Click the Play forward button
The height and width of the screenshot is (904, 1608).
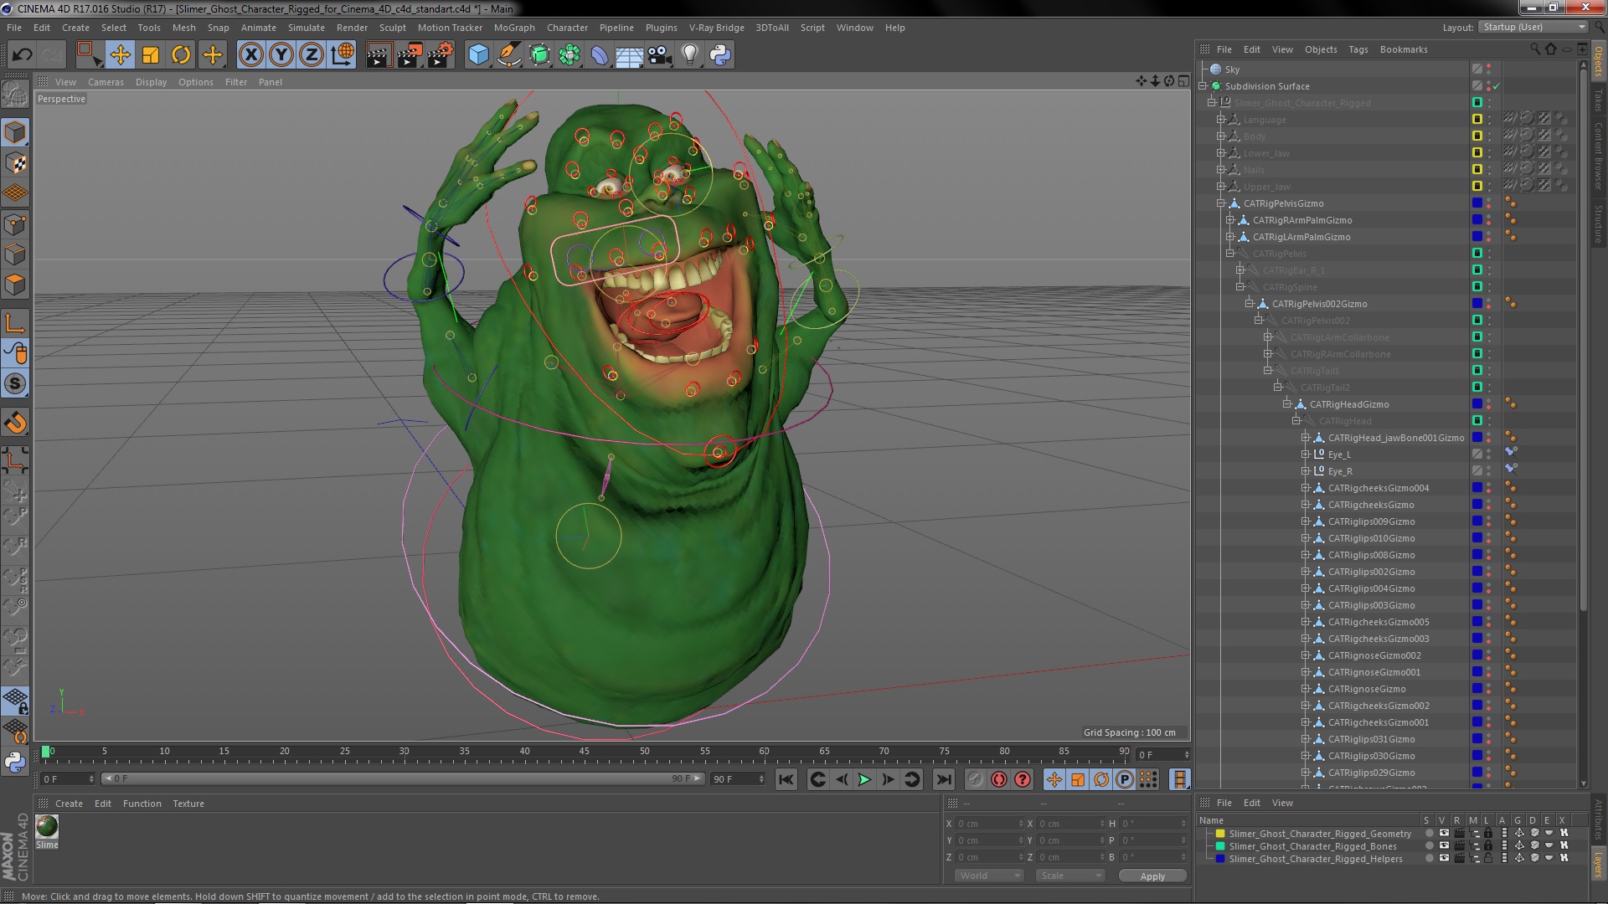point(864,779)
